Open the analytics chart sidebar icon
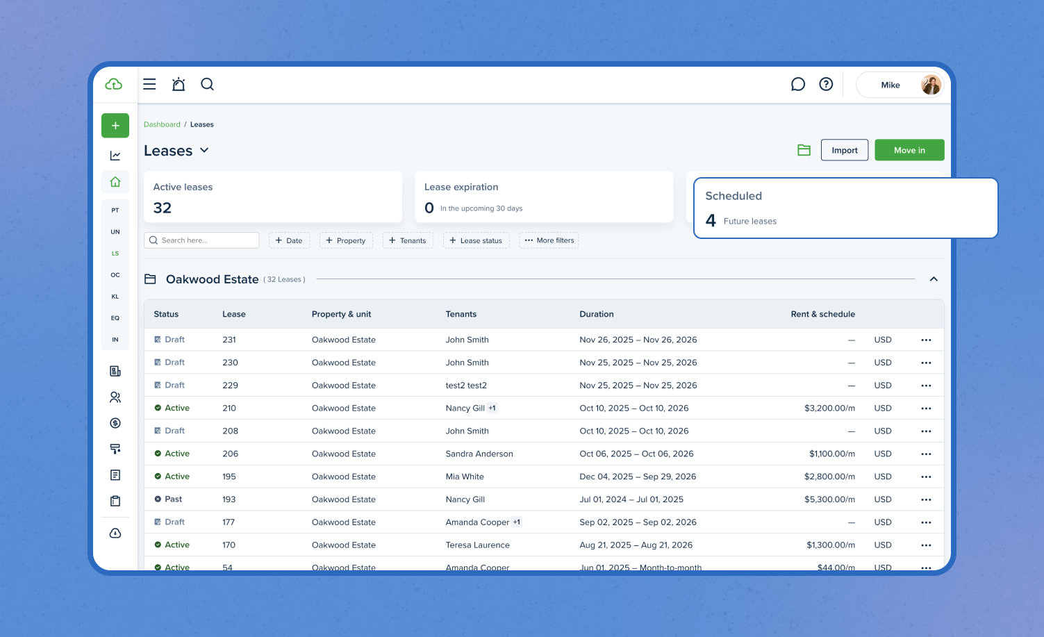 [x=115, y=156]
